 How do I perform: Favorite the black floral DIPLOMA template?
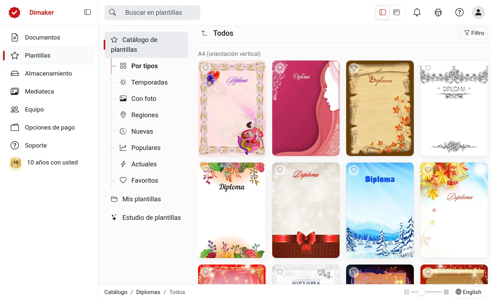428,68
